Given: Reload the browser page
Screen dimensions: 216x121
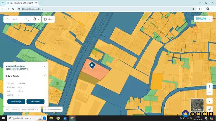Looking at the screenshot, I should click(x=13, y=9).
